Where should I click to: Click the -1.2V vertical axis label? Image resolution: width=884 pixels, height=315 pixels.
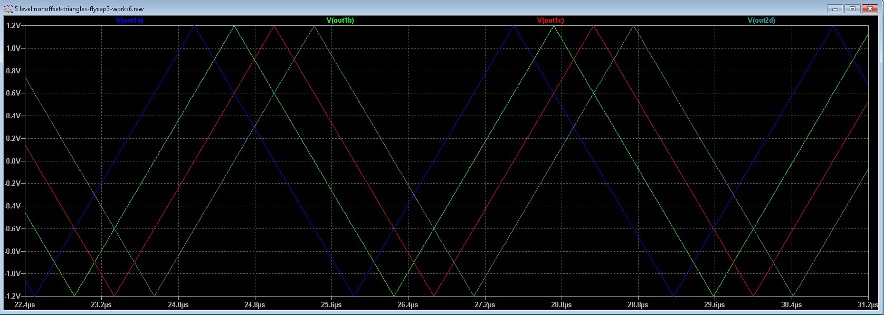(x=12, y=297)
